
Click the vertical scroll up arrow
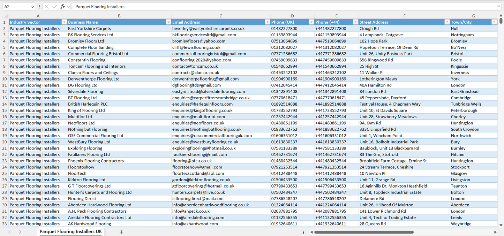[x=501, y=15]
